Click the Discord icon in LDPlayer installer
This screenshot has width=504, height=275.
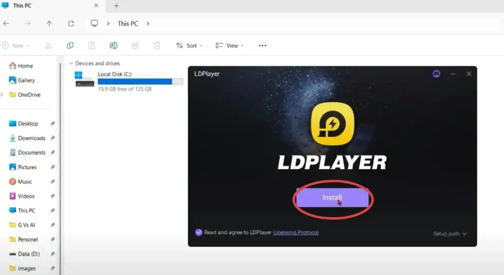coord(436,74)
